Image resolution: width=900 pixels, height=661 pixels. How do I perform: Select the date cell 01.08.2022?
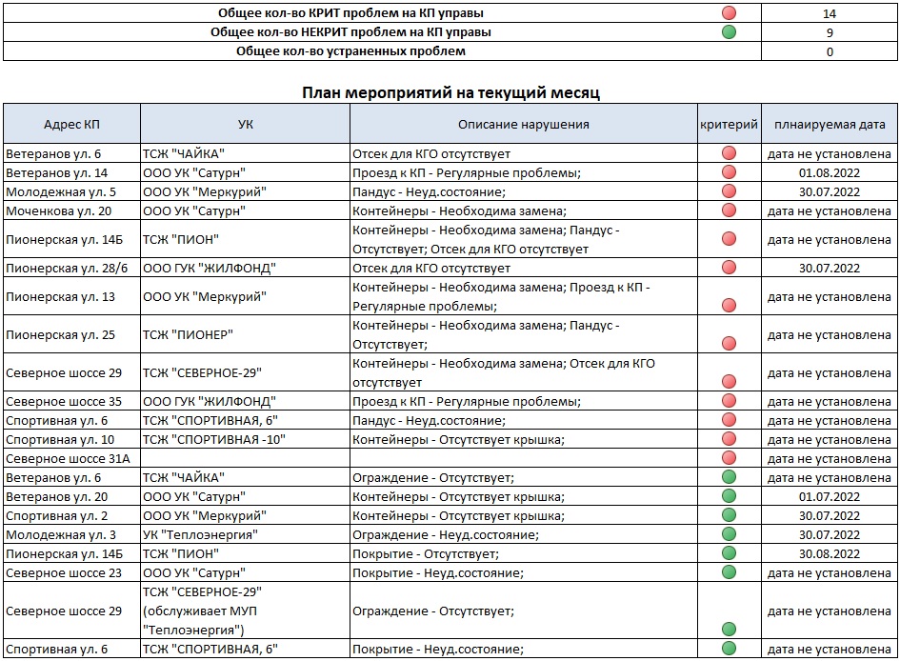pos(830,172)
